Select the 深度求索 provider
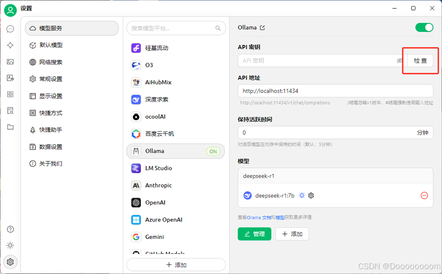Viewport: 442px width, 274px height. tap(176, 99)
